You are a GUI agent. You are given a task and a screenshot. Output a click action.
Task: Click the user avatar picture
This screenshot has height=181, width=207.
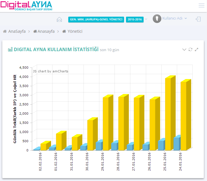pos(157,19)
